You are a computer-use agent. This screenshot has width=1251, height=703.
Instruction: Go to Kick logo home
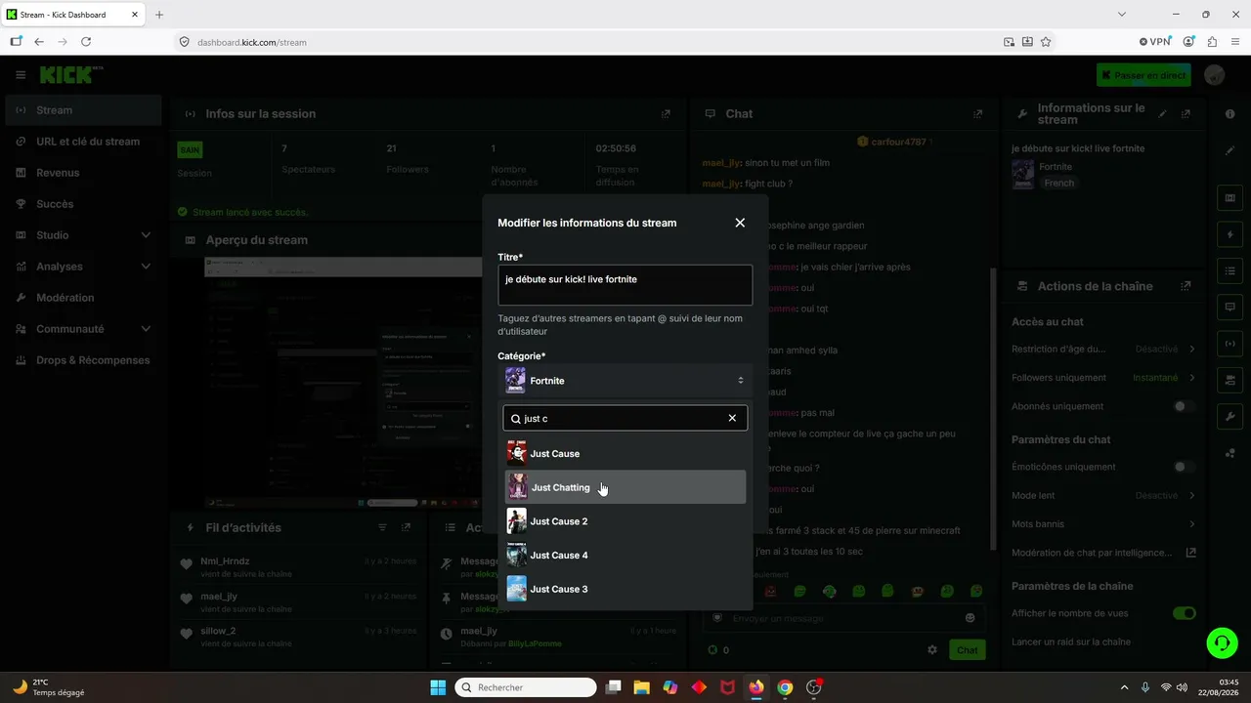[71, 75]
